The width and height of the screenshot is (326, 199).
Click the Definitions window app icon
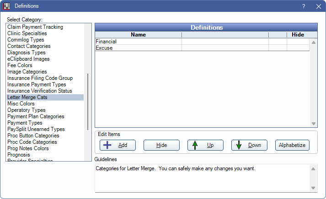pos(6,6)
